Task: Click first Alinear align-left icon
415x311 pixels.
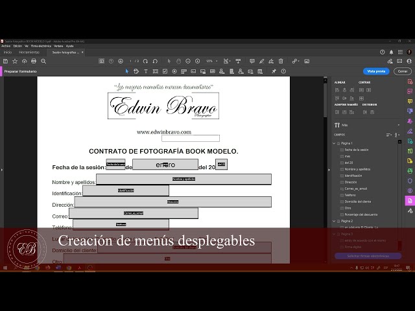Action: (337, 90)
